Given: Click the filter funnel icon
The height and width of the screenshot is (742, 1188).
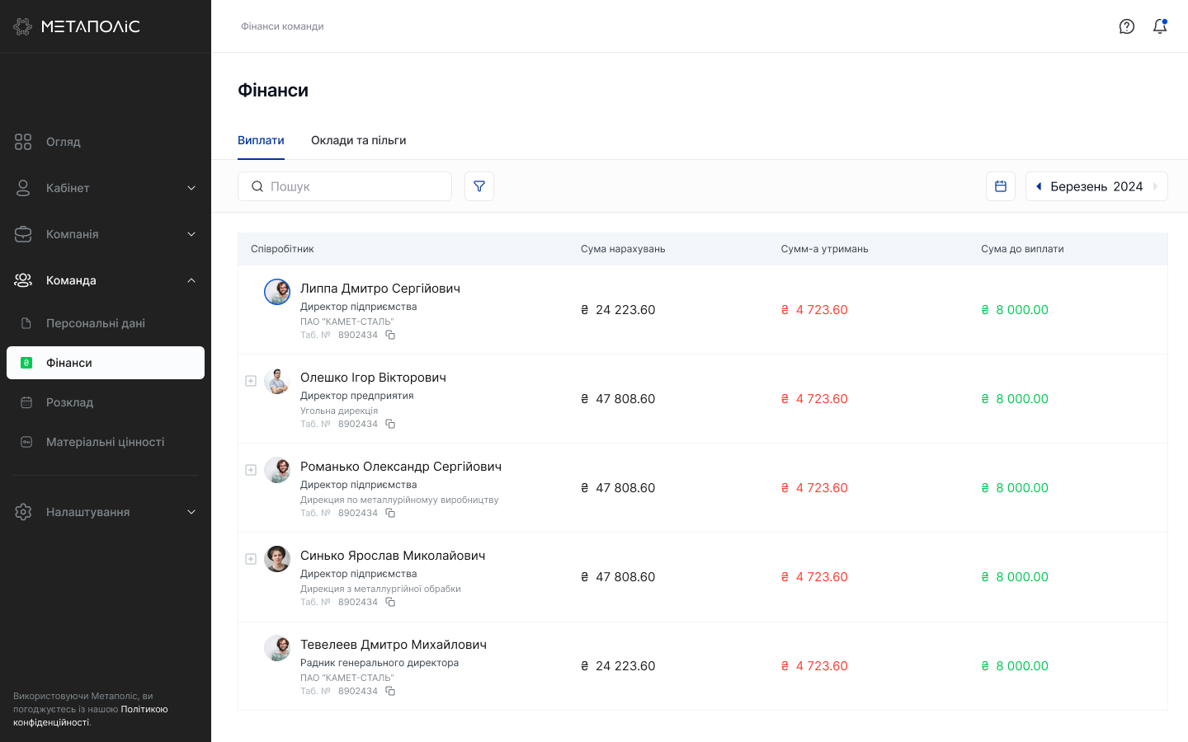Looking at the screenshot, I should (x=479, y=186).
